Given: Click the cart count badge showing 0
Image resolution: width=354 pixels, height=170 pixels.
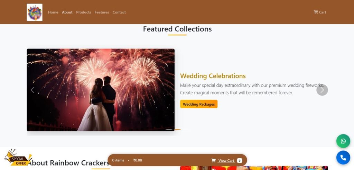Looking at the screenshot, I should tap(240, 161).
